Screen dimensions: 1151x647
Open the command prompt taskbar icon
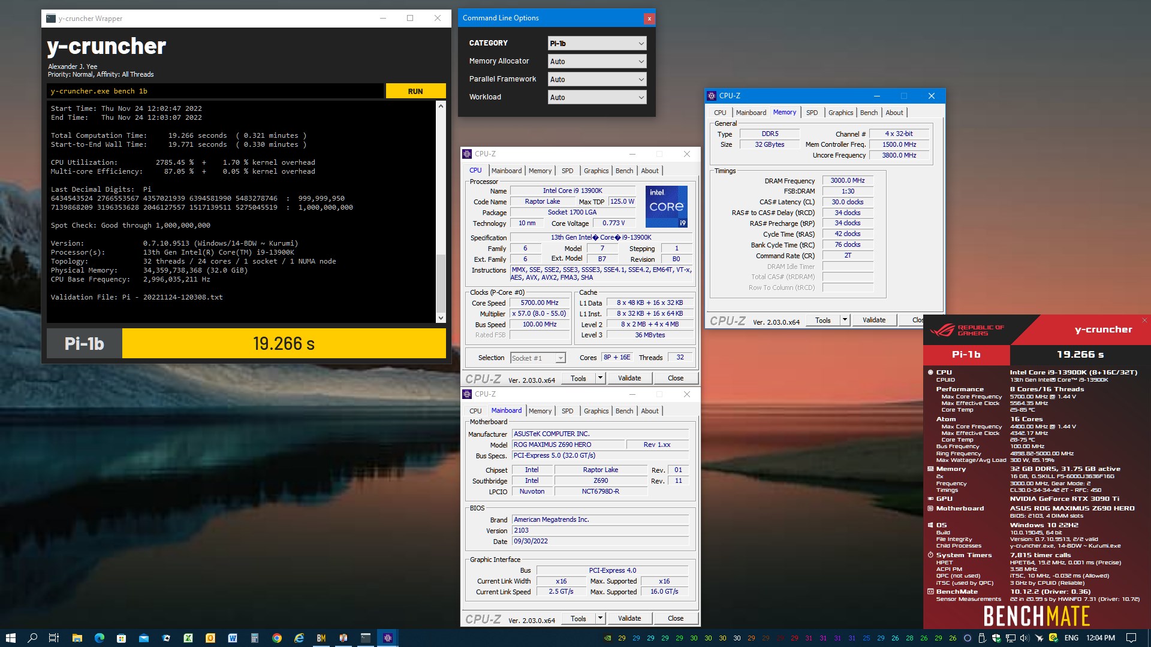pos(366,638)
